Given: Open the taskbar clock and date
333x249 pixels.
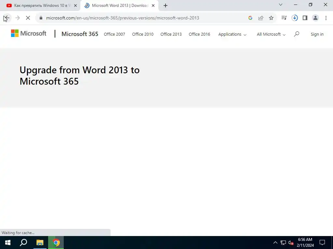Looking at the screenshot, I should point(305,243).
